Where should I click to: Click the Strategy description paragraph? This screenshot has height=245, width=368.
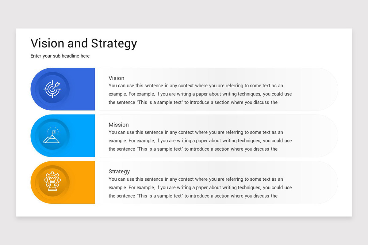(x=200, y=187)
